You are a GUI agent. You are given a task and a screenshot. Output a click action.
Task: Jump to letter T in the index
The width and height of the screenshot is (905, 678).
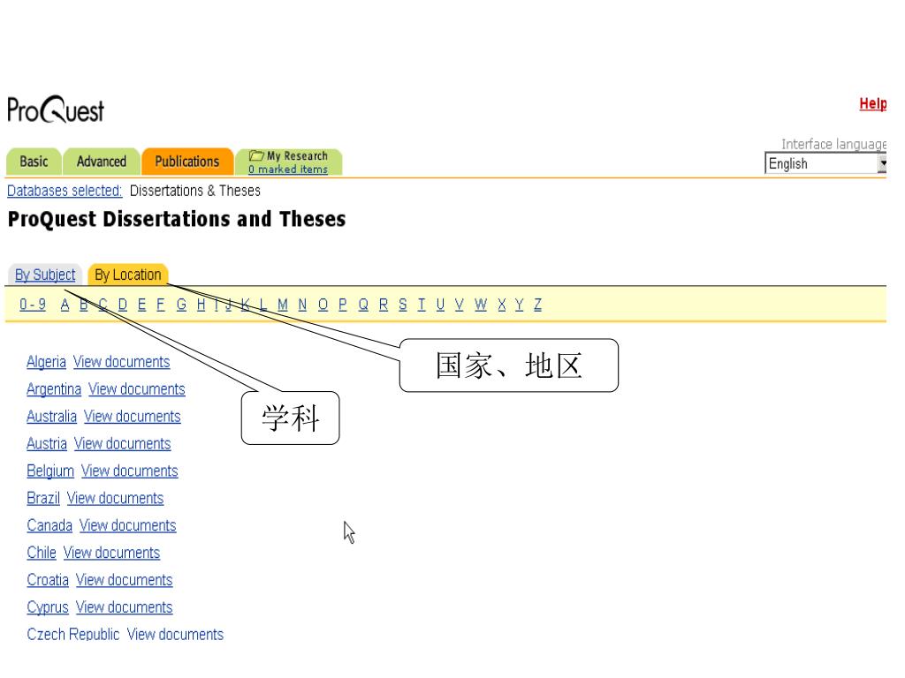[x=422, y=305]
